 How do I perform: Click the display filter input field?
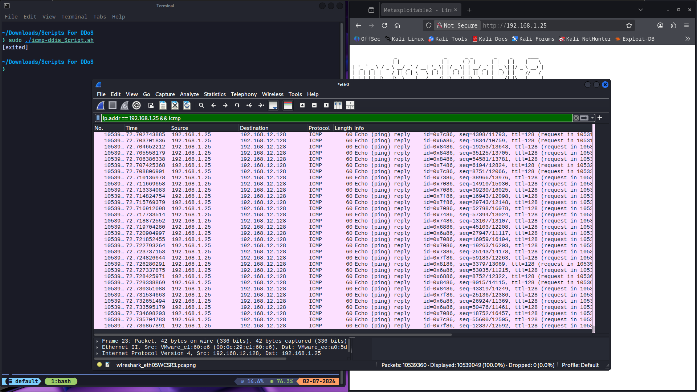(337, 118)
